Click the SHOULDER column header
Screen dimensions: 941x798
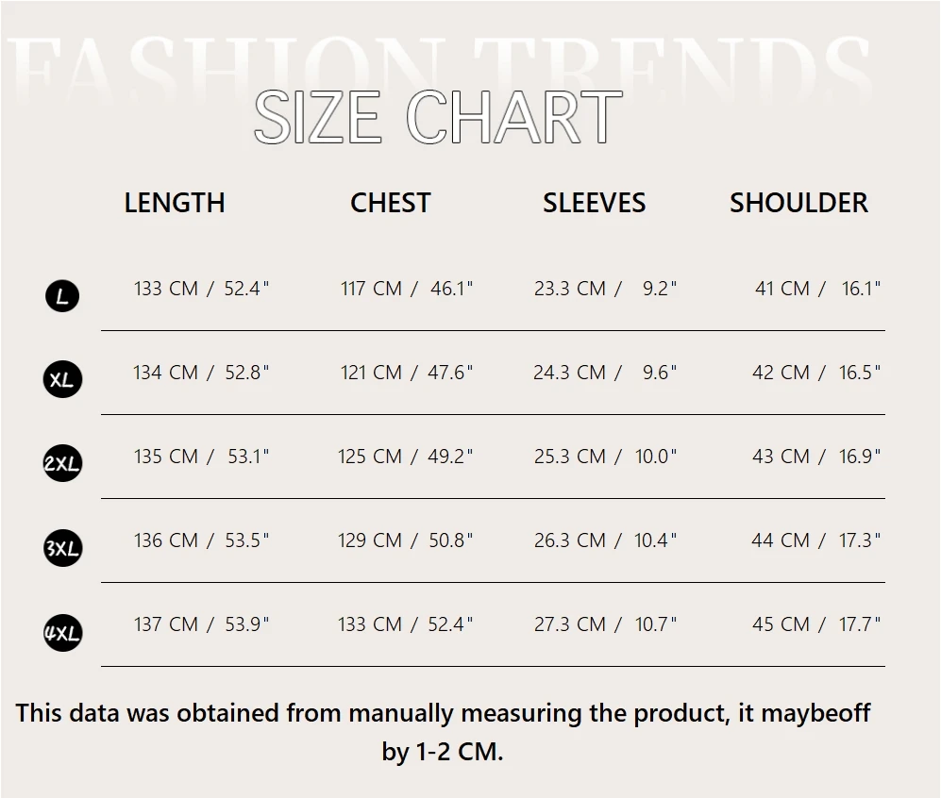[x=798, y=203]
